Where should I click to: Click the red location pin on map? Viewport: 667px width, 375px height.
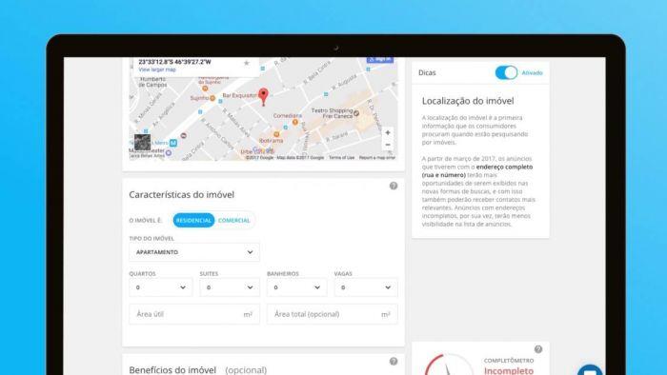pyautogui.click(x=263, y=97)
